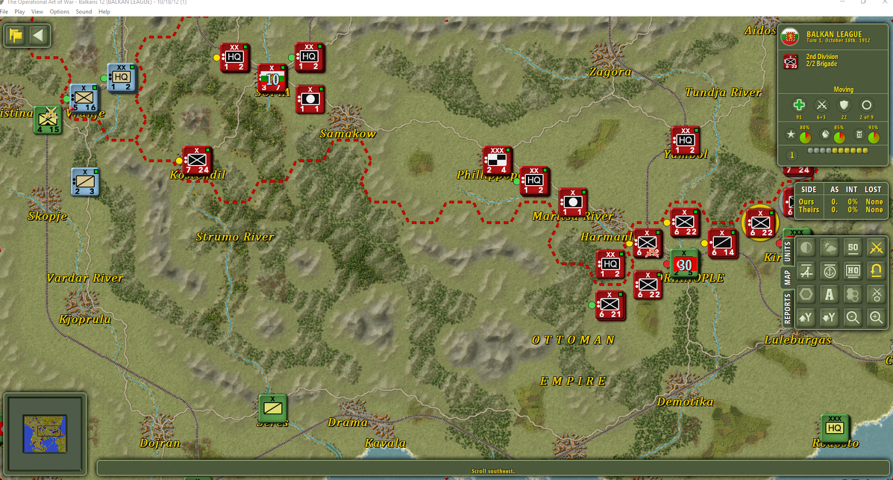893x480 pixels.
Task: Open the File menu
Action: pos(4,11)
